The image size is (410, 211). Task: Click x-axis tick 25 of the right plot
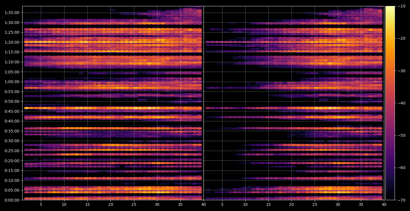coord(315,204)
